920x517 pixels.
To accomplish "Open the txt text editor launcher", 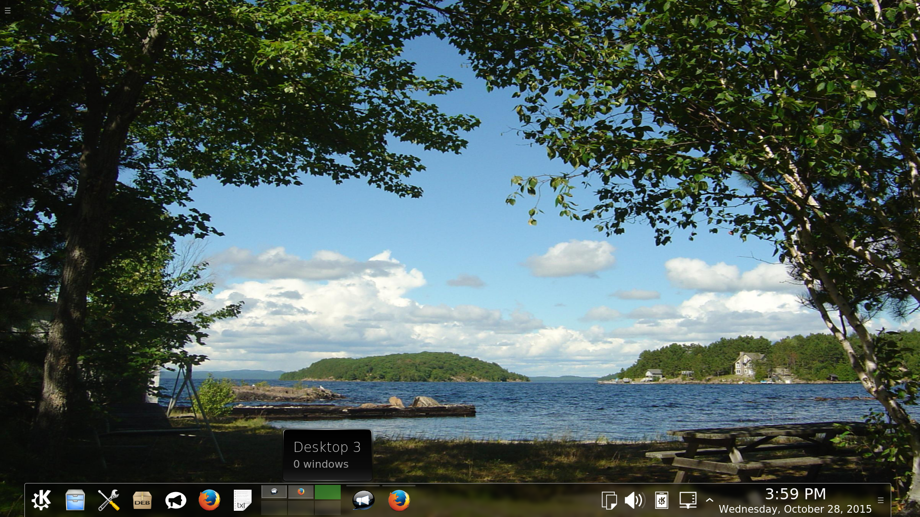I will click(242, 500).
